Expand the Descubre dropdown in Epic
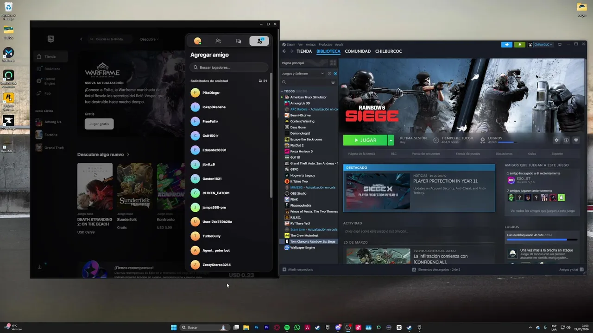The image size is (593, 333). tap(149, 39)
